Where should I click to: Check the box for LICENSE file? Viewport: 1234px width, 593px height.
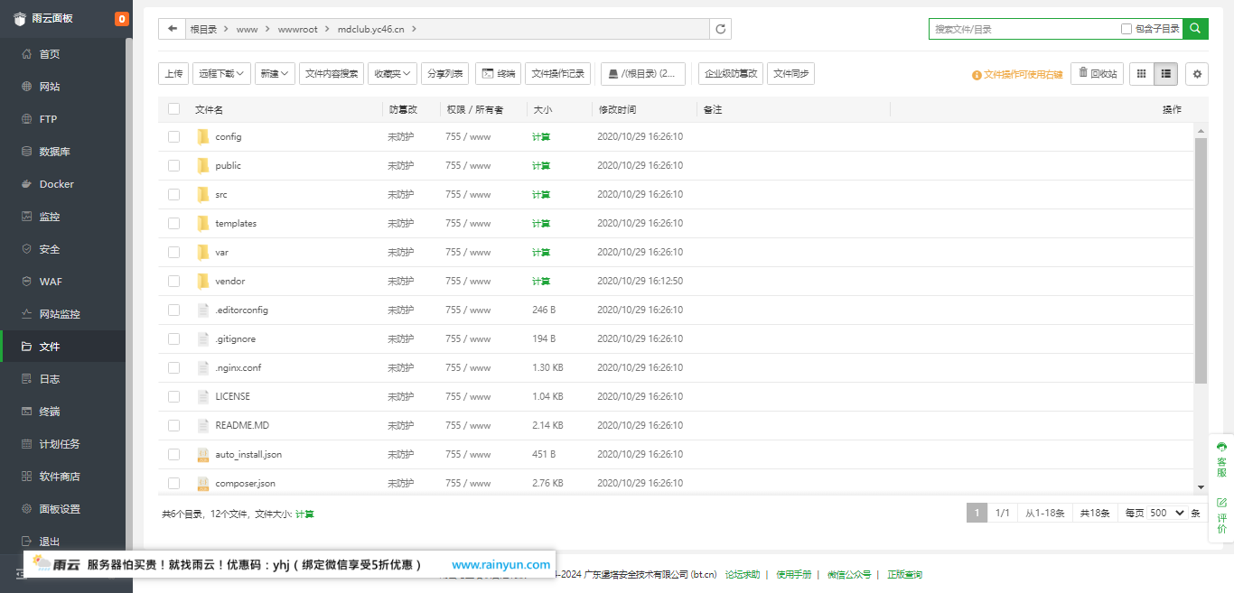(x=173, y=397)
